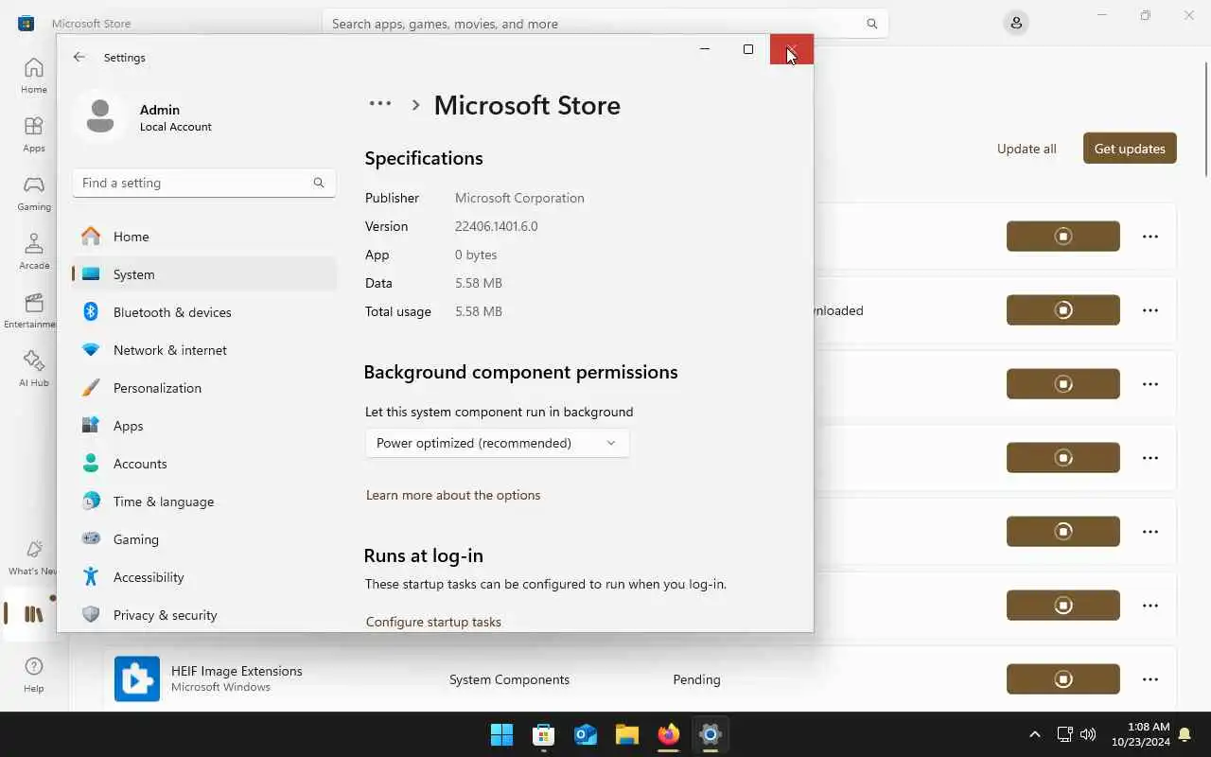Open Learn more about the options link

click(453, 495)
